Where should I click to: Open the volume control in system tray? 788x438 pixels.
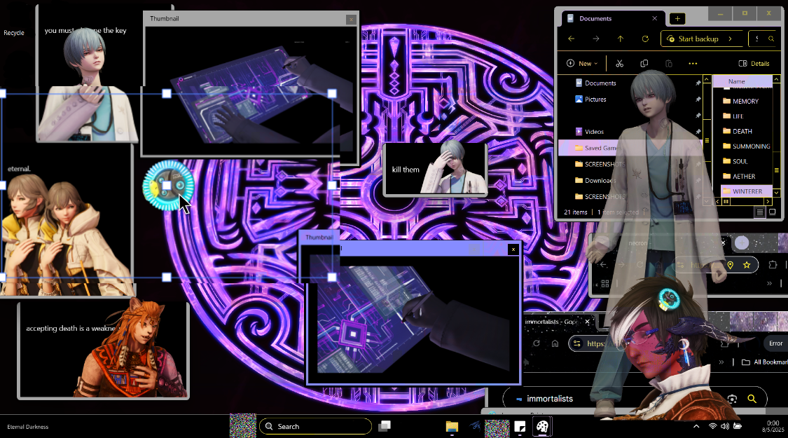click(725, 426)
